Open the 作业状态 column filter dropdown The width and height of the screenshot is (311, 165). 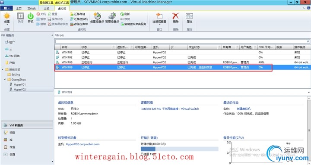click(x=219, y=47)
